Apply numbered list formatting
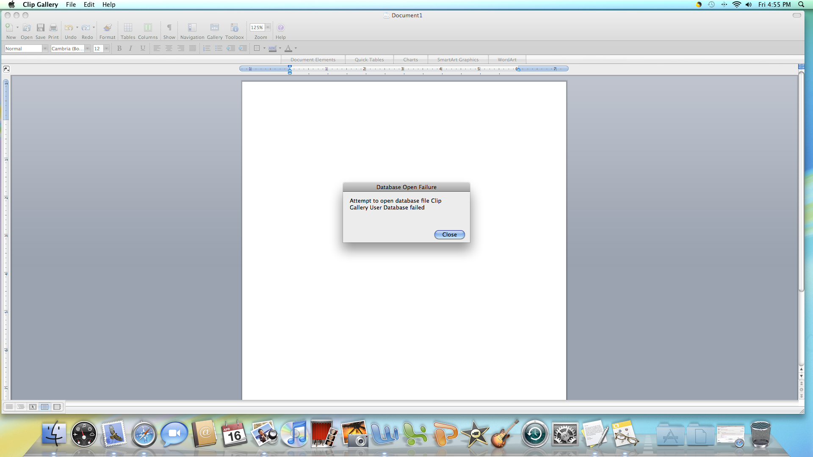 [207, 48]
